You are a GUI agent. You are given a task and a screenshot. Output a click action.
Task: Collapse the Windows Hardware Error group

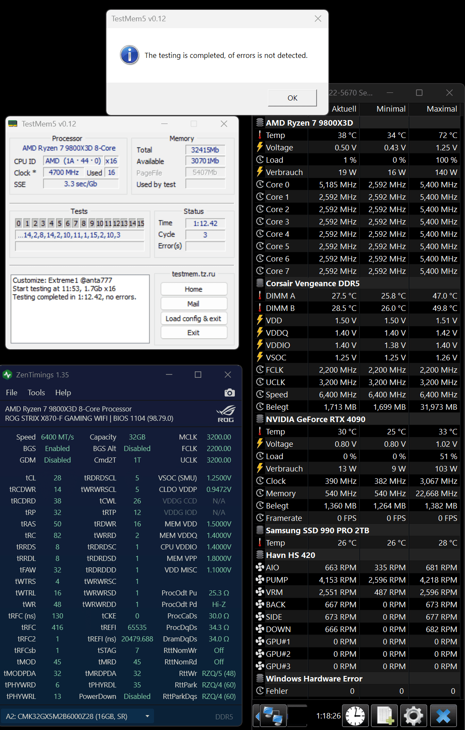click(260, 678)
